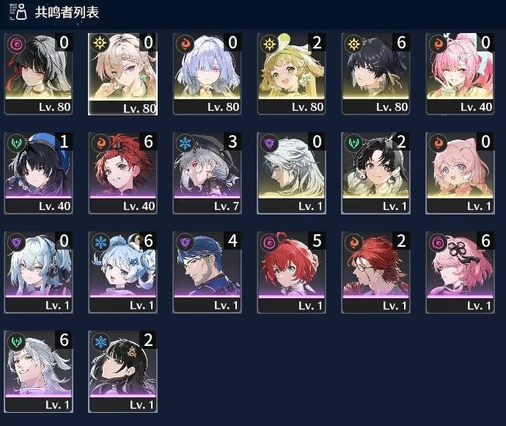Image resolution: width=506 pixels, height=426 pixels.
Task: Click the Aero icon on blue-beret character
Action: tap(16, 143)
